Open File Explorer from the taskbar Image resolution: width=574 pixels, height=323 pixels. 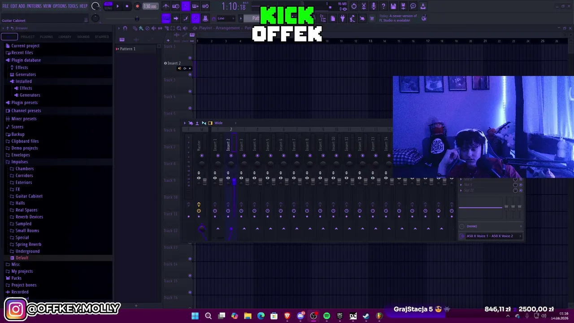tap(248, 316)
